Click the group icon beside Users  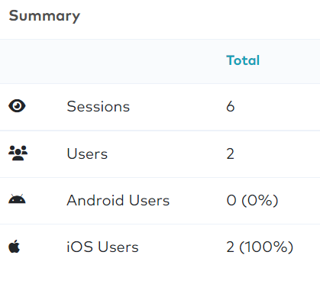click(x=18, y=153)
